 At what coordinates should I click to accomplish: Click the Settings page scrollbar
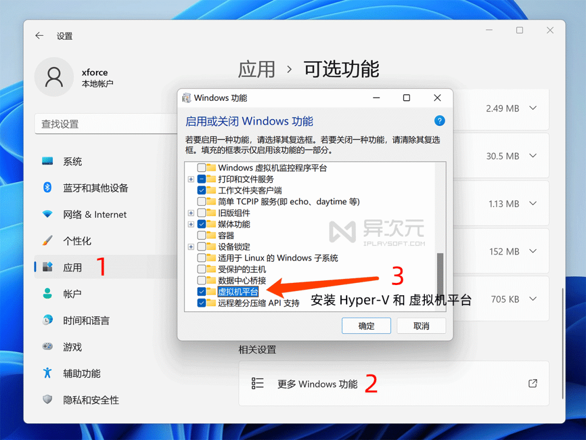pos(563,344)
